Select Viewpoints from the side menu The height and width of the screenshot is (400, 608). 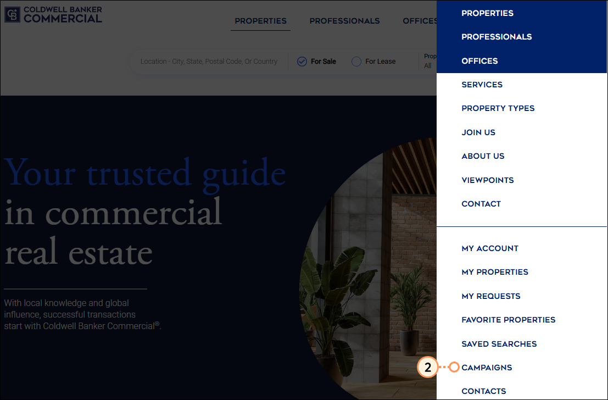488,180
